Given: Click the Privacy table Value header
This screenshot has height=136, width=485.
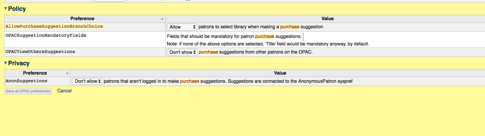Looking at the screenshot, I should [x=280, y=73].
